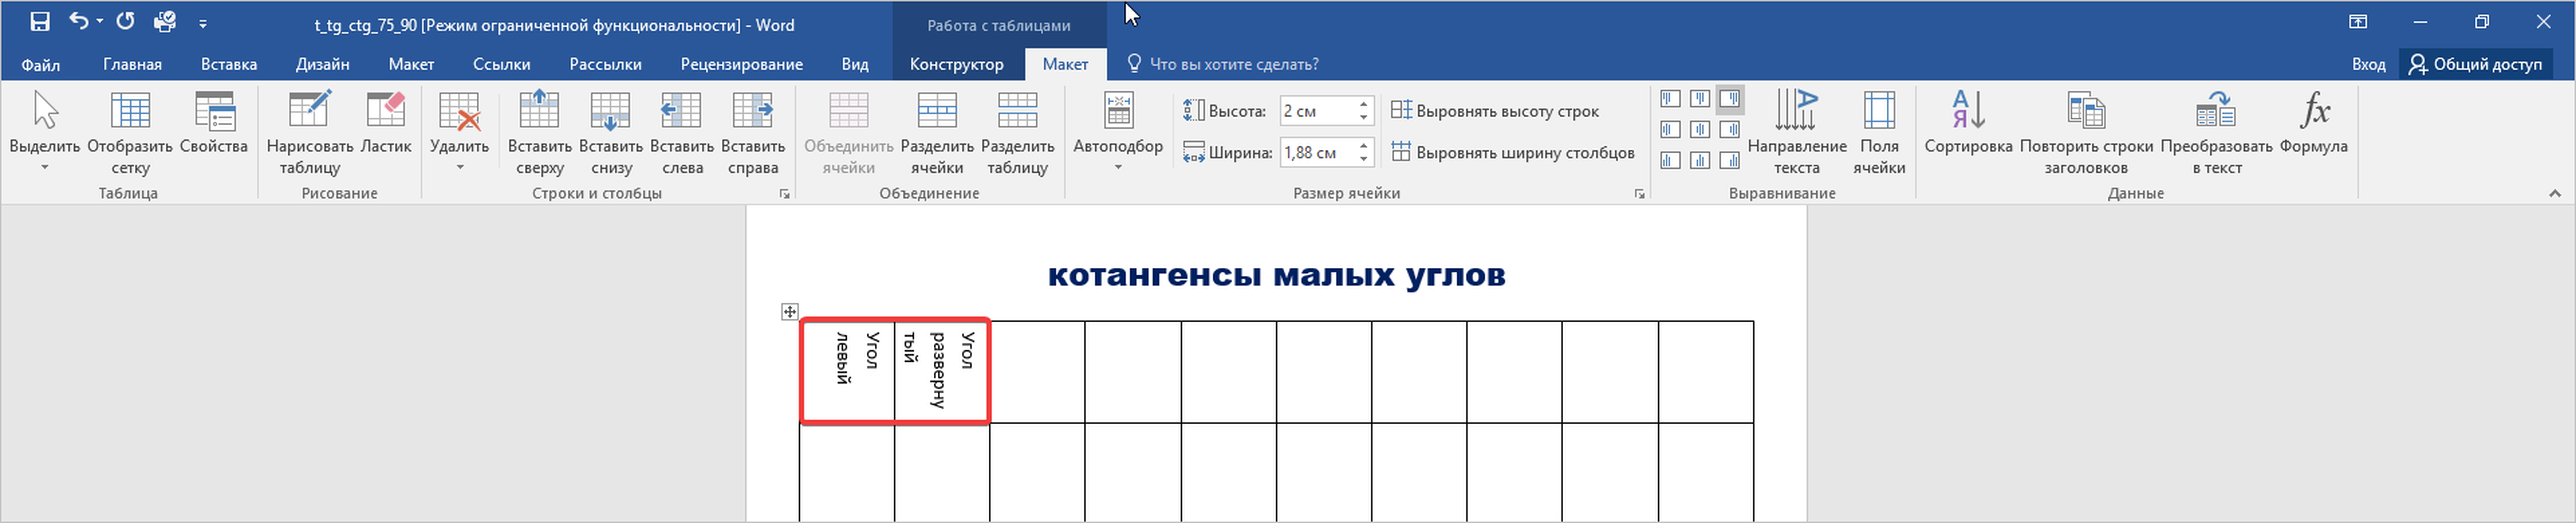
Task: Select center cell alignment button
Action: coord(1700,129)
